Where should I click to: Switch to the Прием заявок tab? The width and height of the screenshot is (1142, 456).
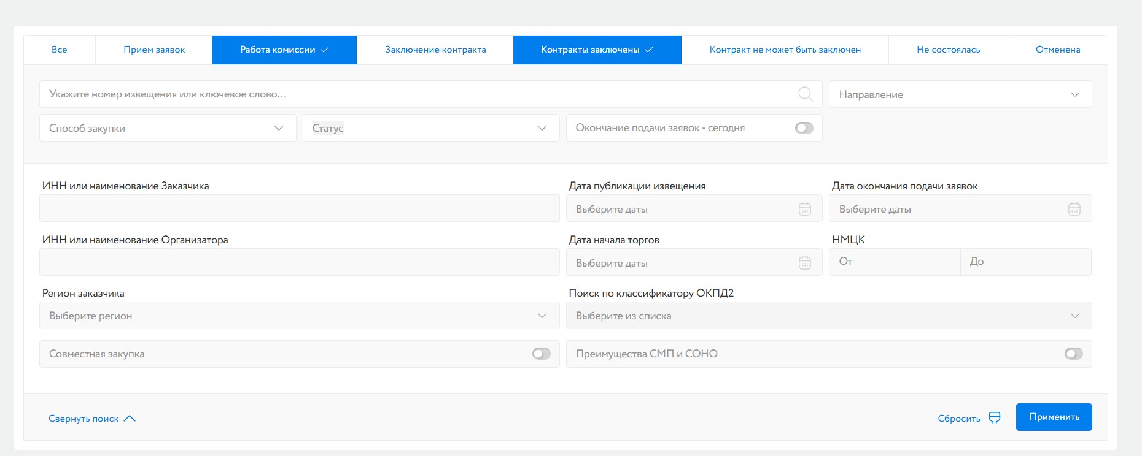154,50
